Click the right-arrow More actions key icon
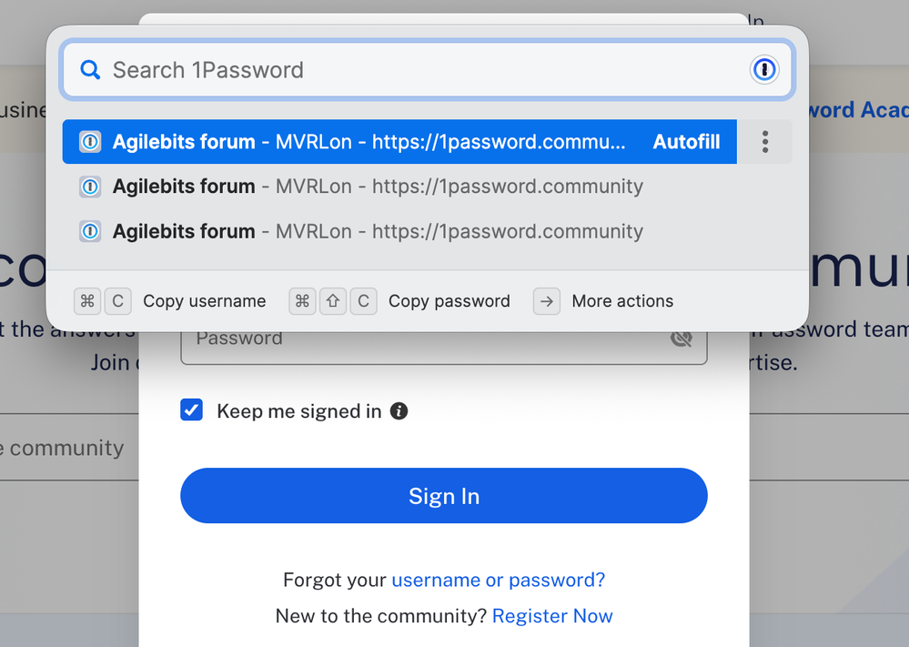909x647 pixels. [547, 301]
